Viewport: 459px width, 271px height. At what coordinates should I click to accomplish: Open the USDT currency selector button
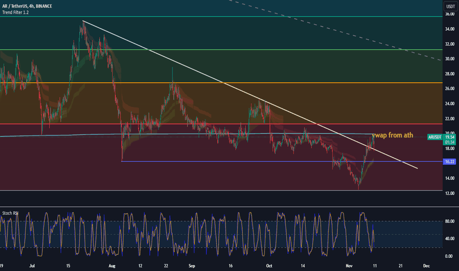click(x=450, y=6)
